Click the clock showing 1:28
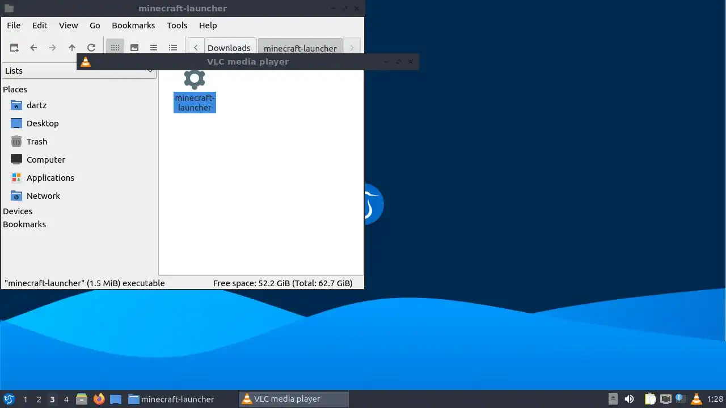726x408 pixels. tap(715, 399)
